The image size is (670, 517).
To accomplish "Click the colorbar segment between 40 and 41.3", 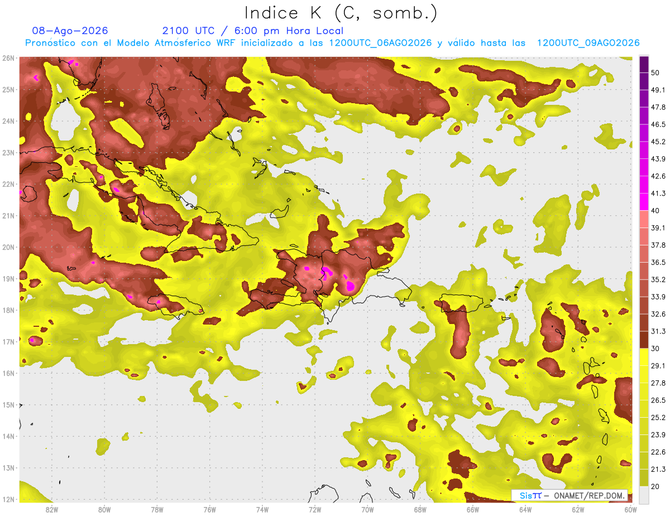I will (x=644, y=202).
